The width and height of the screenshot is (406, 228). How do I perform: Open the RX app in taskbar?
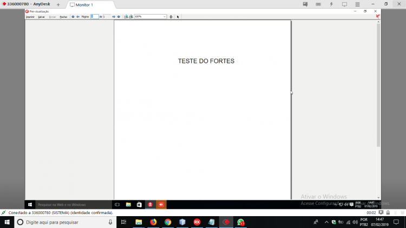(197, 222)
